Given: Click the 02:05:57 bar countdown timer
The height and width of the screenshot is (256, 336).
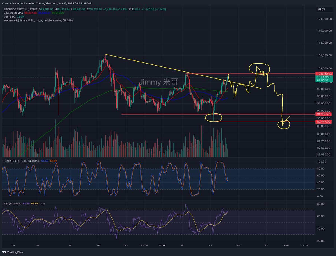Looking at the screenshot, I should (x=323, y=80).
